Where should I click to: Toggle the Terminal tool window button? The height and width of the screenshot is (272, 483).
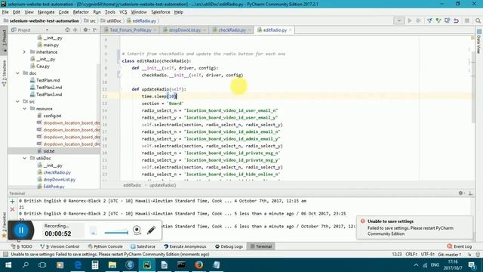tap(261, 246)
